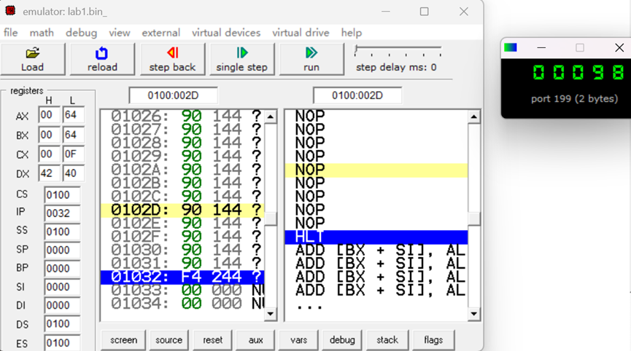
Task: Open the stack window button
Action: tap(387, 340)
